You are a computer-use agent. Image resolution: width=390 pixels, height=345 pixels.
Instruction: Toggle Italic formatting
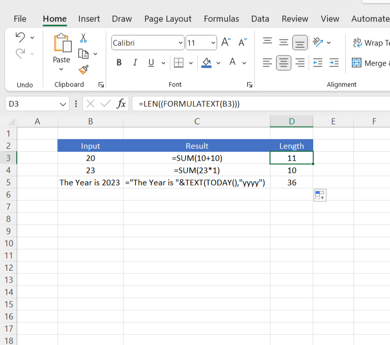(x=135, y=63)
